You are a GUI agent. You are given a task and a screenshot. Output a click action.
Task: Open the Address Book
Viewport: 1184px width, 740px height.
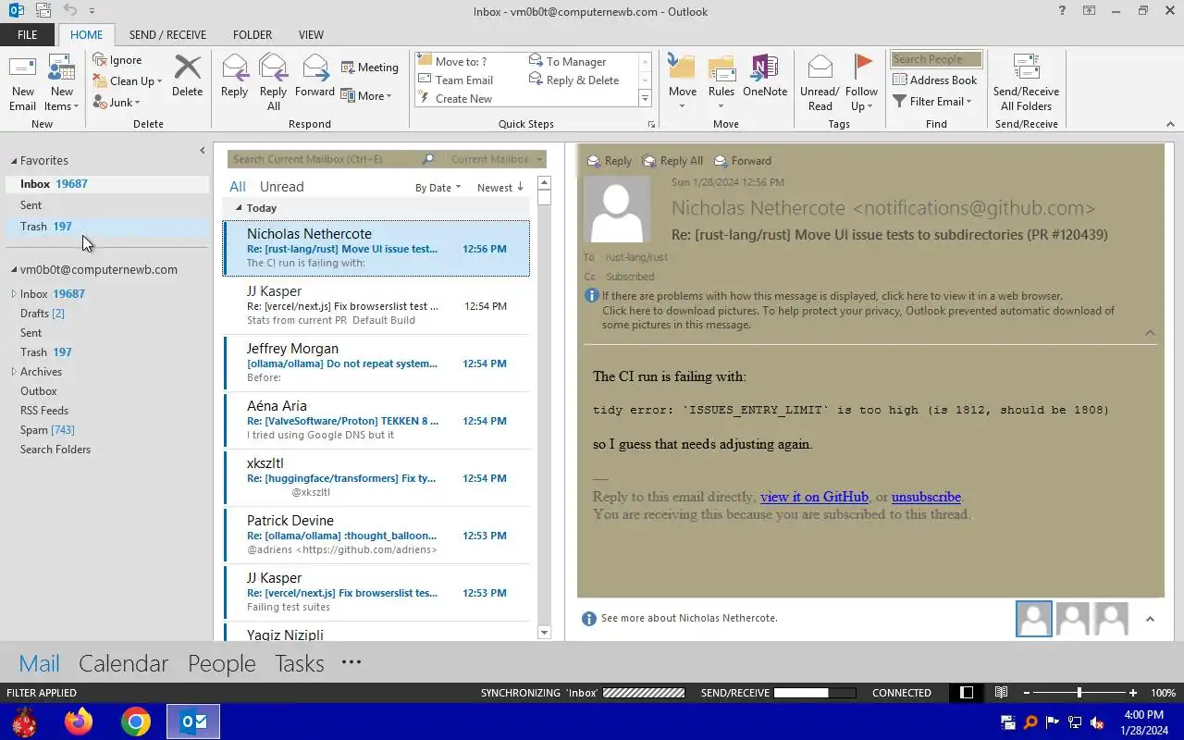point(934,80)
